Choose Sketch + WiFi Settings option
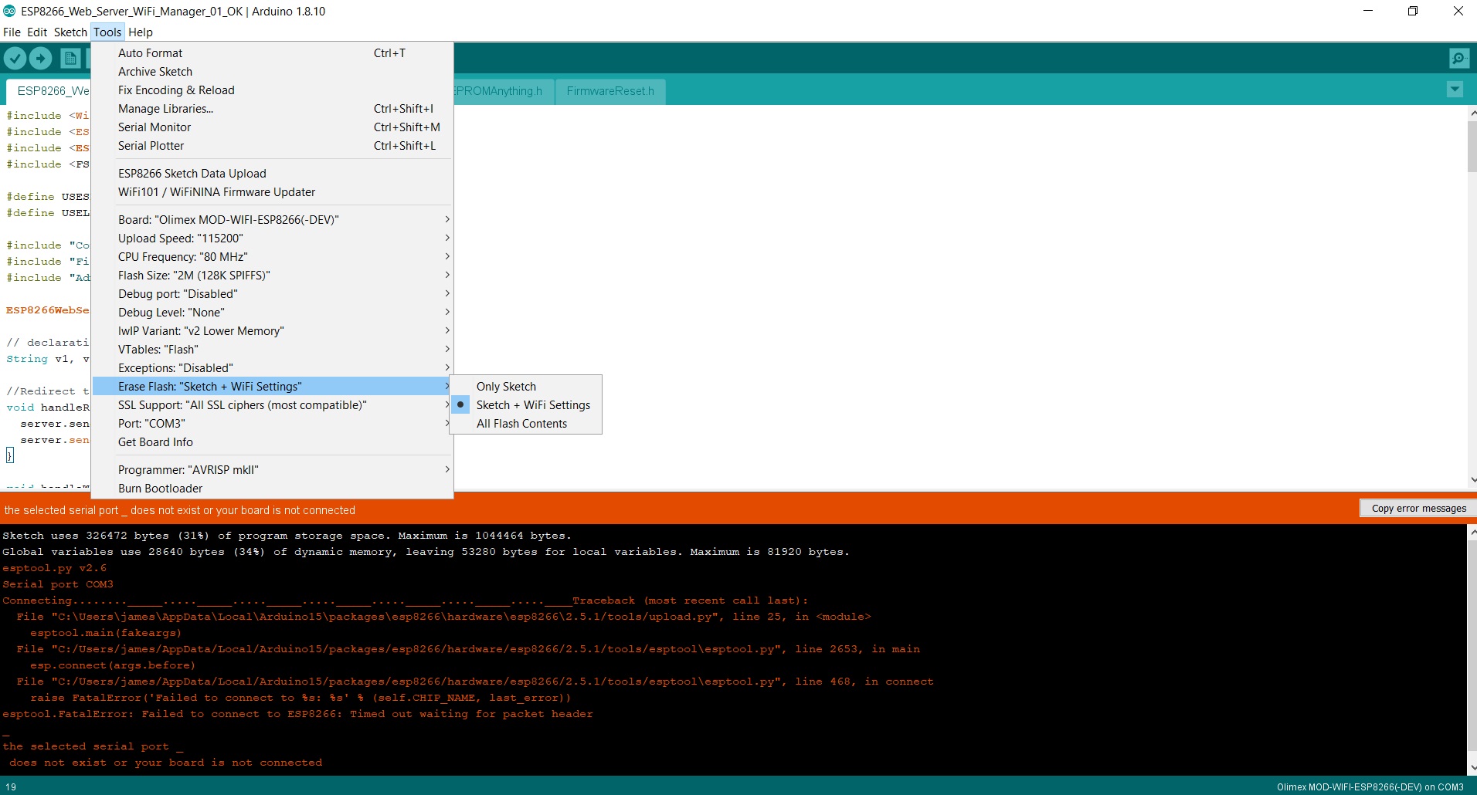Screen dimensions: 1477x795 point(532,405)
